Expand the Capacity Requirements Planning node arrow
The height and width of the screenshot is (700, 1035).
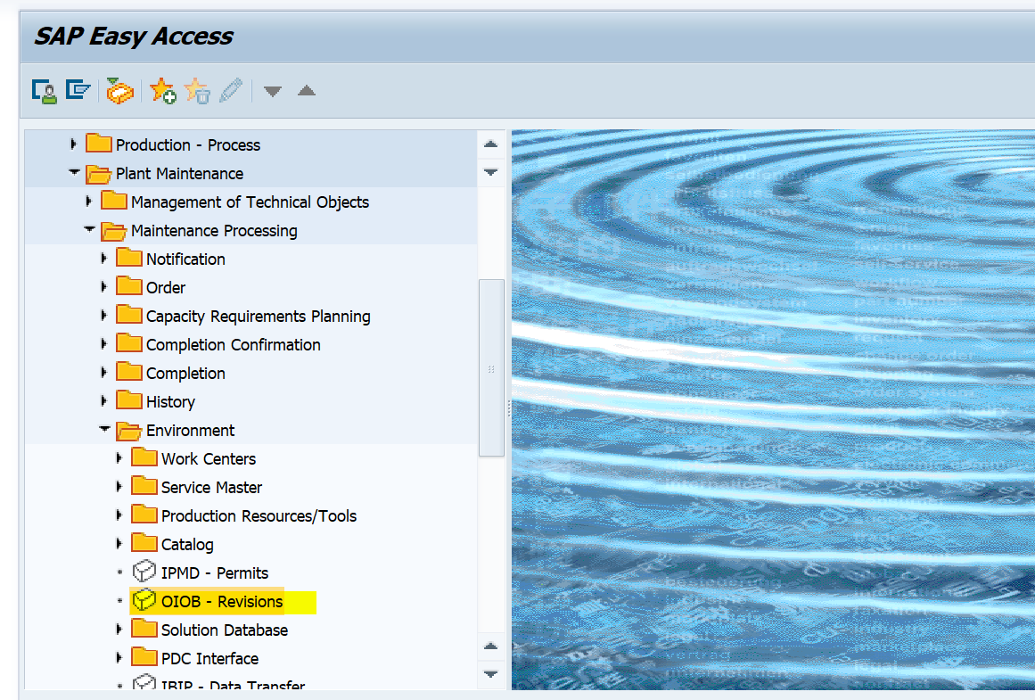tap(103, 315)
